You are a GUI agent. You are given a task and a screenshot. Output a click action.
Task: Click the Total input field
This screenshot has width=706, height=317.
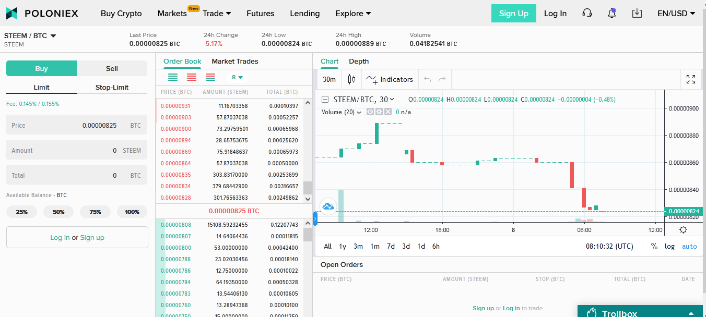(x=77, y=176)
